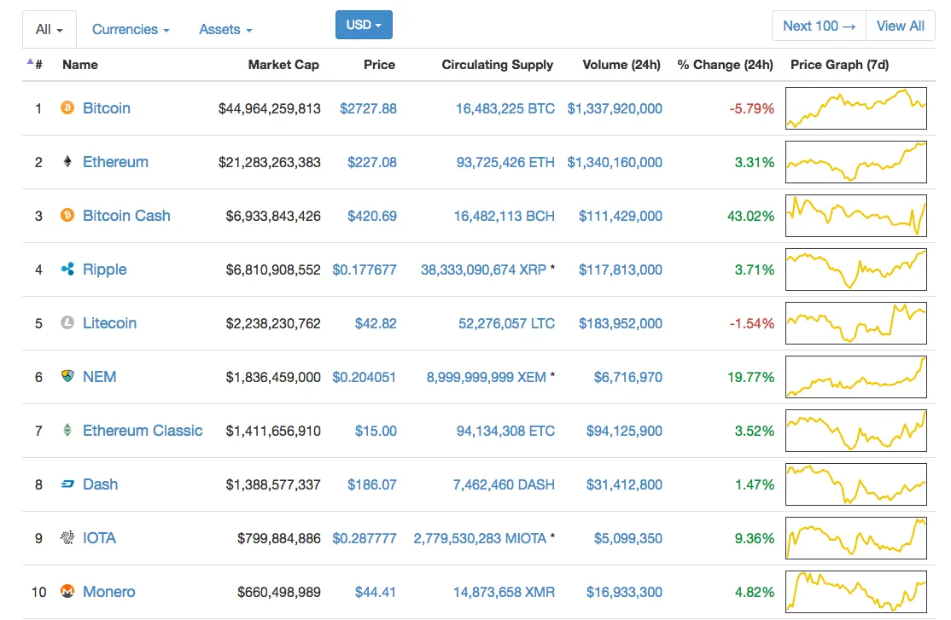Click supply 38,333,090,674 XRP

(483, 269)
